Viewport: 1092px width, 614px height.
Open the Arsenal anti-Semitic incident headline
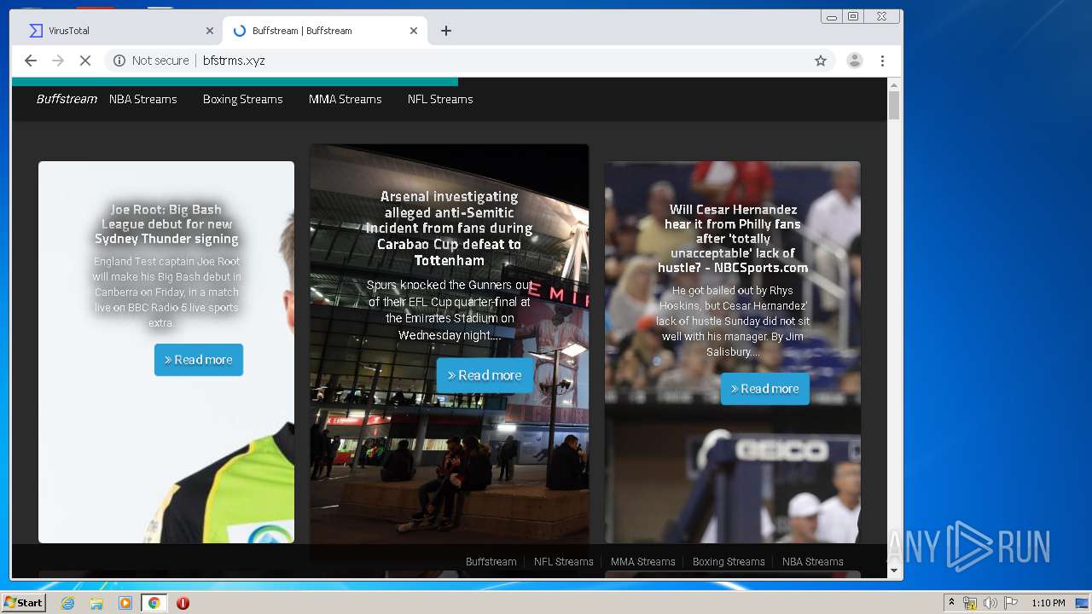pos(450,229)
